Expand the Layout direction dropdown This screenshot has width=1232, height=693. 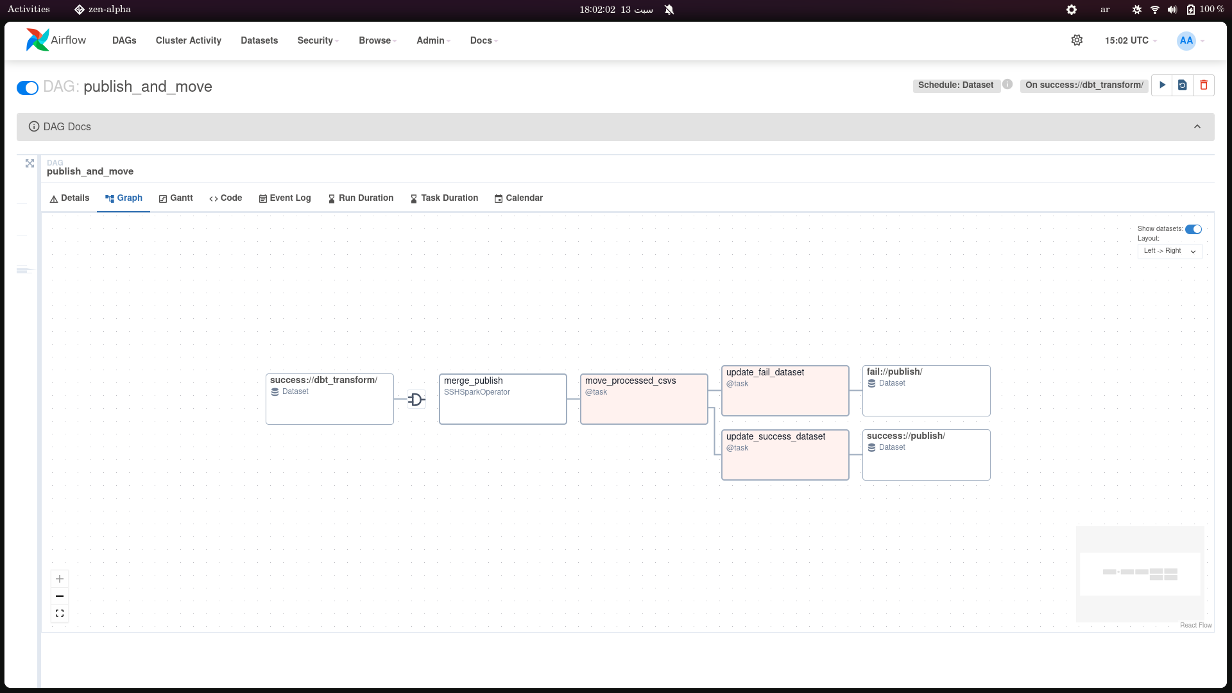1170,250
